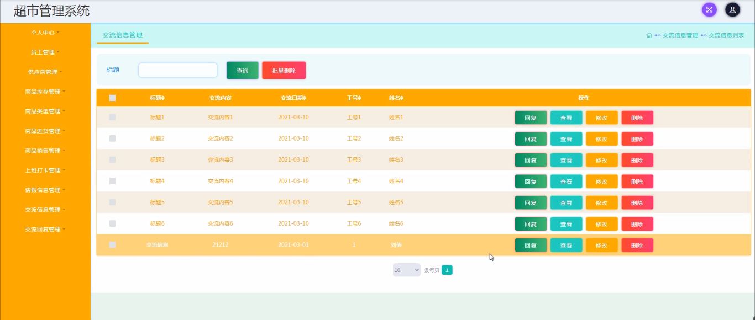Click the cell 工号3

click(354, 160)
